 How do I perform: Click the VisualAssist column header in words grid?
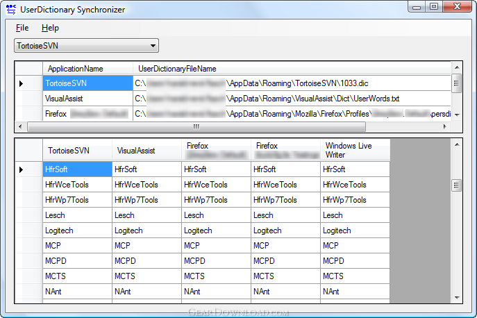pos(147,151)
